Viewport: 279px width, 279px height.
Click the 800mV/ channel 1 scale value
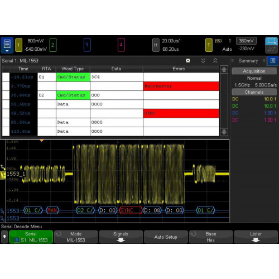pos(36,41)
